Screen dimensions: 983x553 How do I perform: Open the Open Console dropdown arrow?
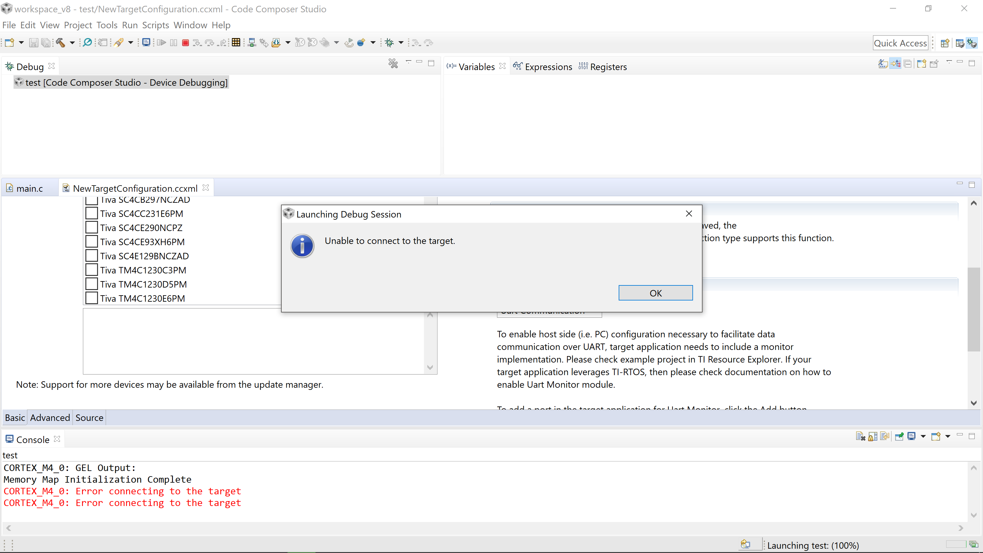tap(948, 436)
